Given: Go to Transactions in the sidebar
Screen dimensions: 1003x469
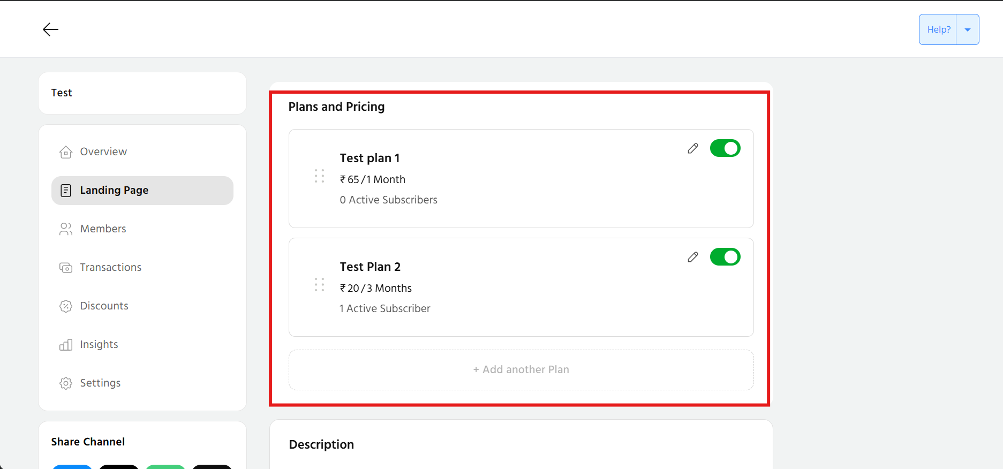Looking at the screenshot, I should click(110, 268).
